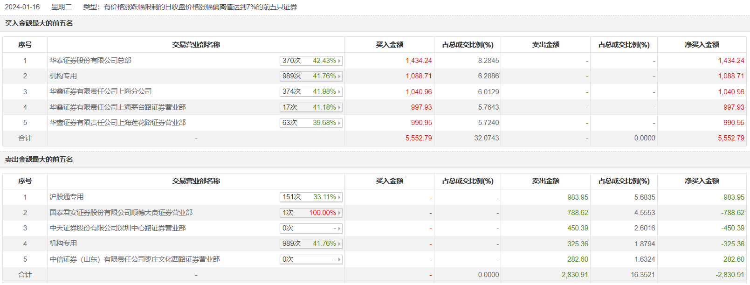Click buy total 5,552.79 in 买入金额 column
Viewport: 750px width, 285px height.
pos(419,138)
